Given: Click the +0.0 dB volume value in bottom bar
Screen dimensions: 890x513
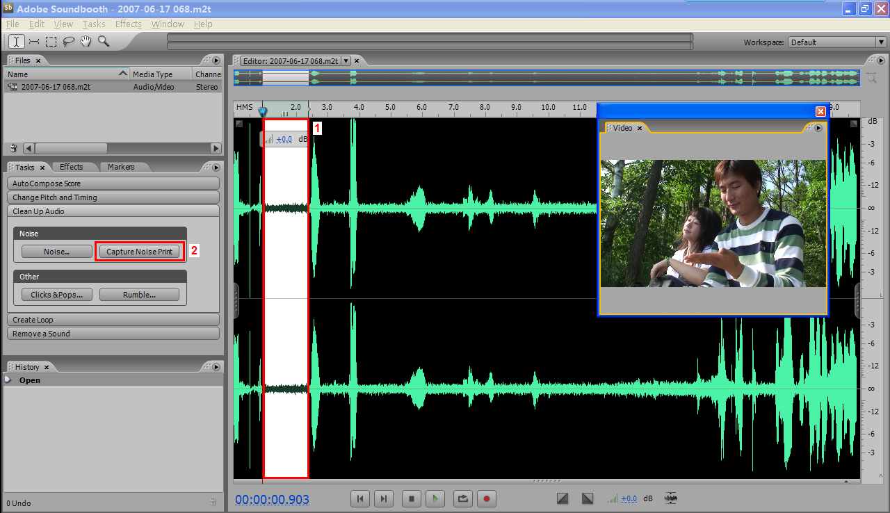Looking at the screenshot, I should pos(629,498).
